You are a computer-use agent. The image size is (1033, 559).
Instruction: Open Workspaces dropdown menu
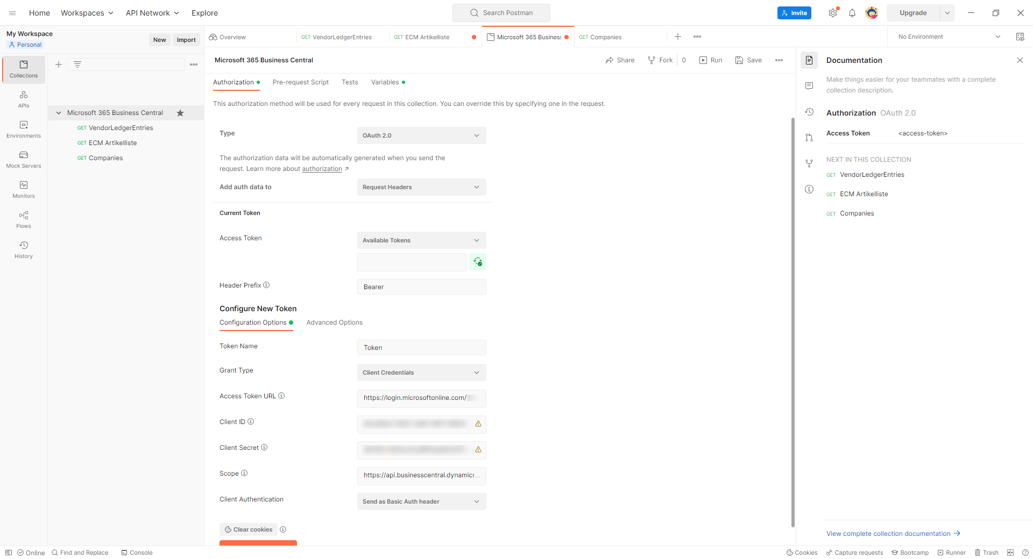pos(87,13)
